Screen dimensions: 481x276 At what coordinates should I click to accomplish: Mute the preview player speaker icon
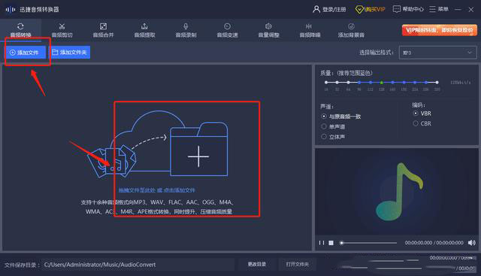click(471, 243)
